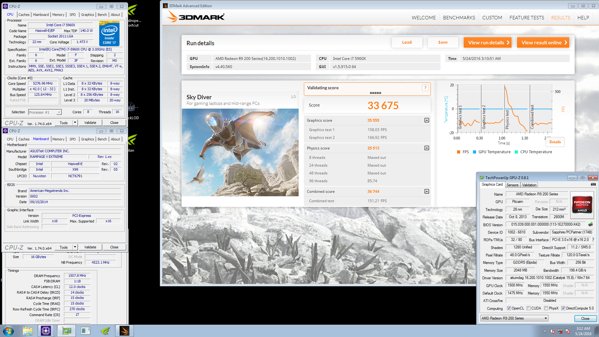Click View run details button
Image resolution: width=599 pixels, height=337 pixels.
(x=488, y=42)
